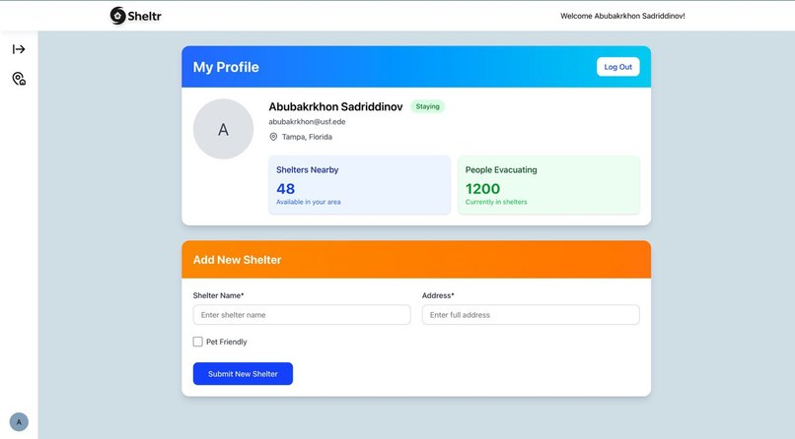
Task: Click the small user avatar in sidebar
Action: pos(19,422)
